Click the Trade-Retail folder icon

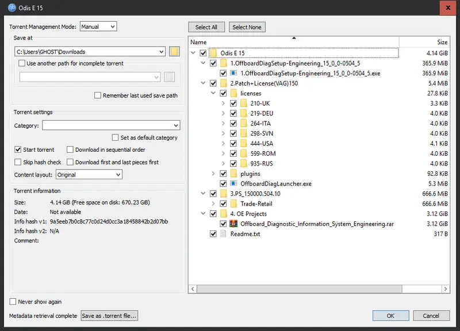(x=233, y=203)
